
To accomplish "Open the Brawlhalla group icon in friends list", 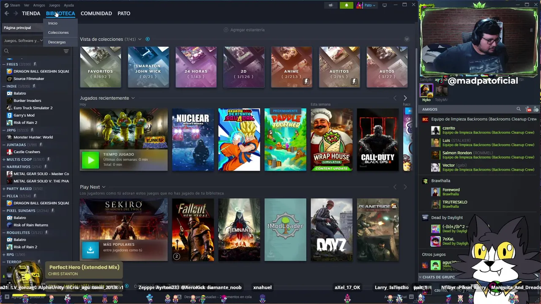I will (x=425, y=181).
